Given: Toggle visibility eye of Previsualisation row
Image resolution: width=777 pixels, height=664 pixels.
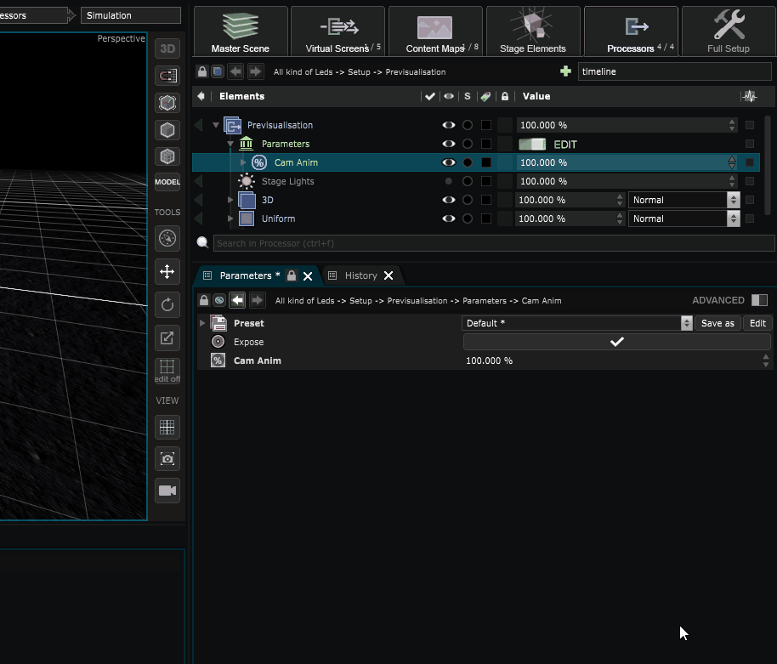Looking at the screenshot, I should tap(449, 125).
